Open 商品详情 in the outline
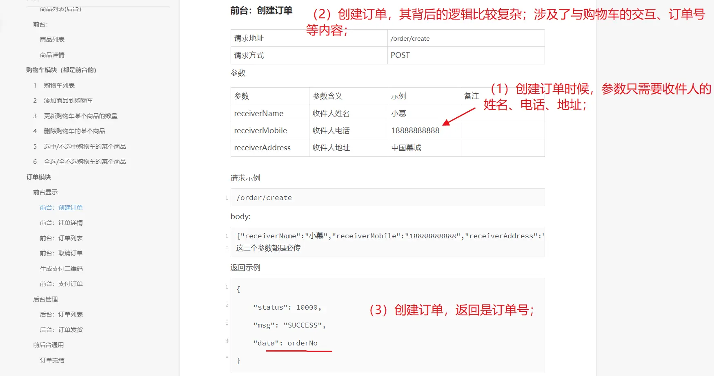714x376 pixels. (x=52, y=55)
